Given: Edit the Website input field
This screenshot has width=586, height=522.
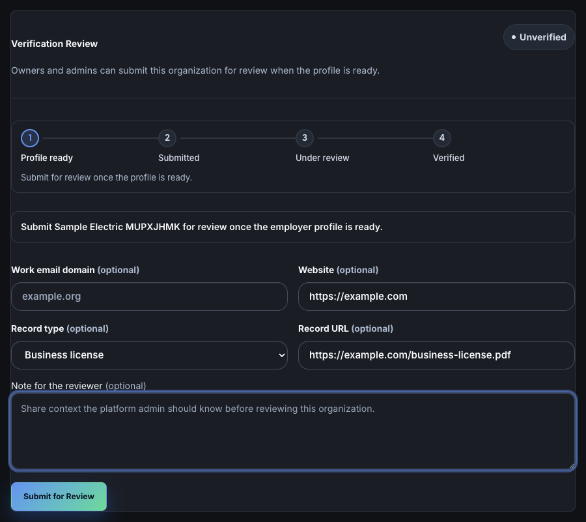Looking at the screenshot, I should (x=436, y=296).
